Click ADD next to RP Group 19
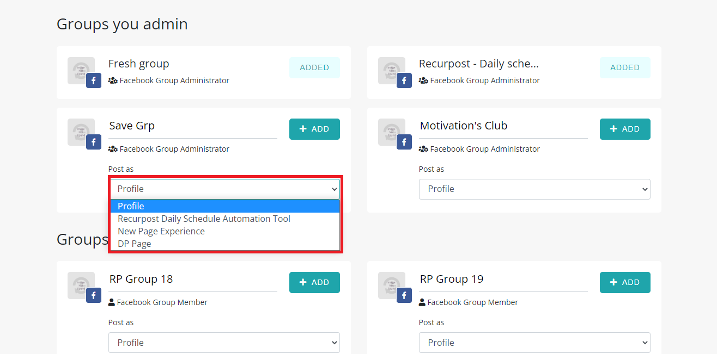 click(x=625, y=282)
